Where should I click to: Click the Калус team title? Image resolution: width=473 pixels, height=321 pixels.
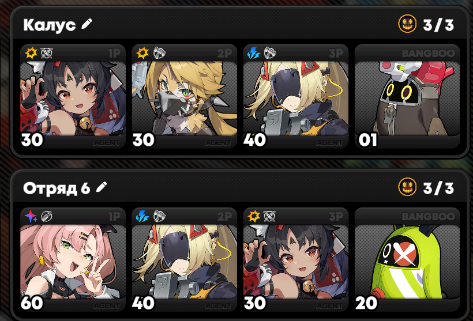point(50,24)
